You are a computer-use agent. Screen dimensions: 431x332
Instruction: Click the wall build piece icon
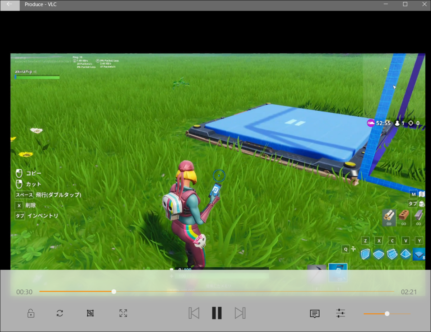click(x=365, y=254)
